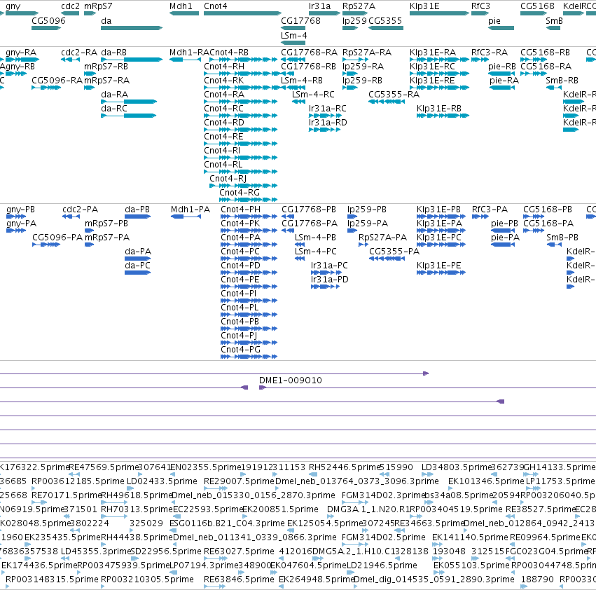
Task: Select transcript Klp31E-RB
Action: (439, 109)
